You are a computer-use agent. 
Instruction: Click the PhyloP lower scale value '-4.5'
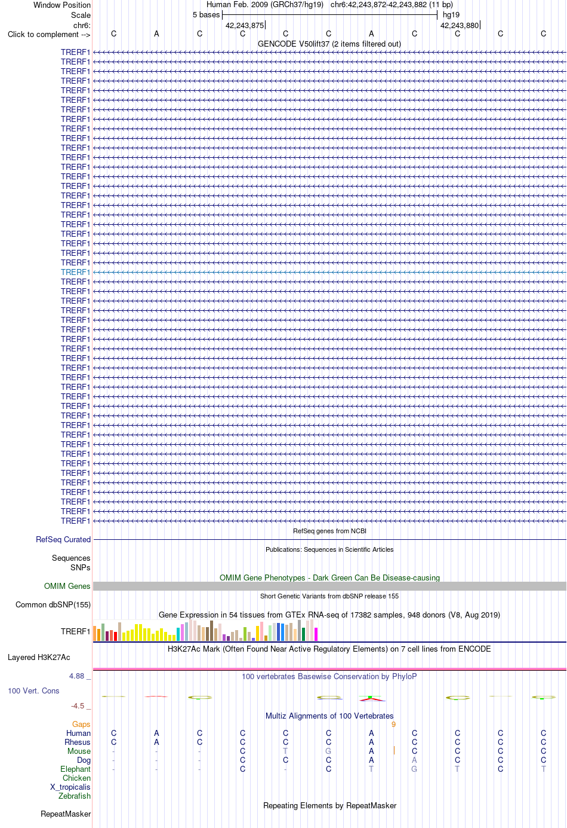[x=78, y=705]
